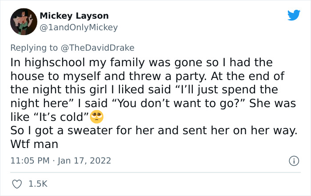
Task: Click the tweet line starting "In highschool"
Action: click(141, 62)
